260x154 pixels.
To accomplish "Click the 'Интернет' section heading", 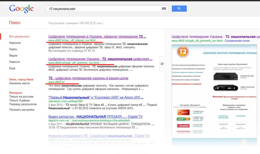I will (x=16, y=93).
